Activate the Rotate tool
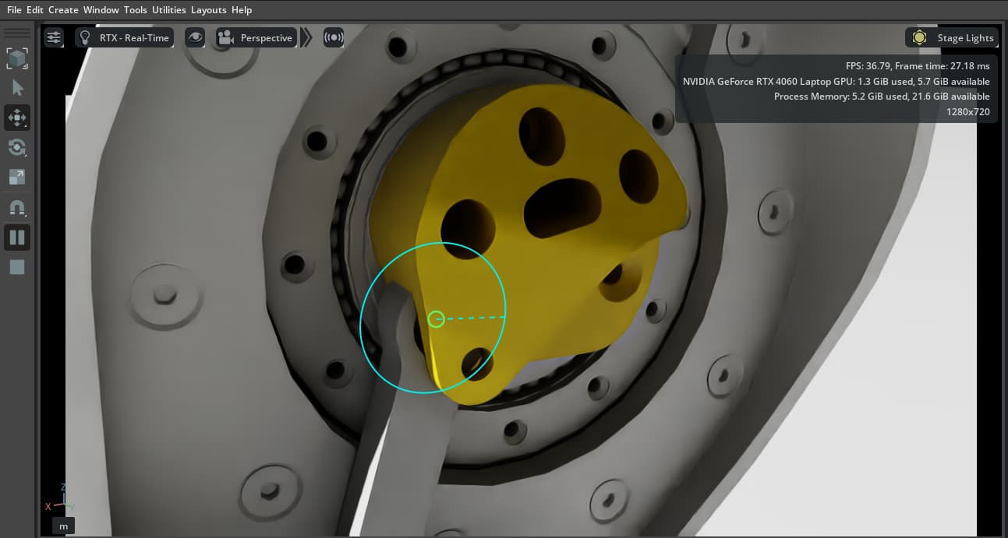Screen dimensions: 1008x538 tap(17, 148)
